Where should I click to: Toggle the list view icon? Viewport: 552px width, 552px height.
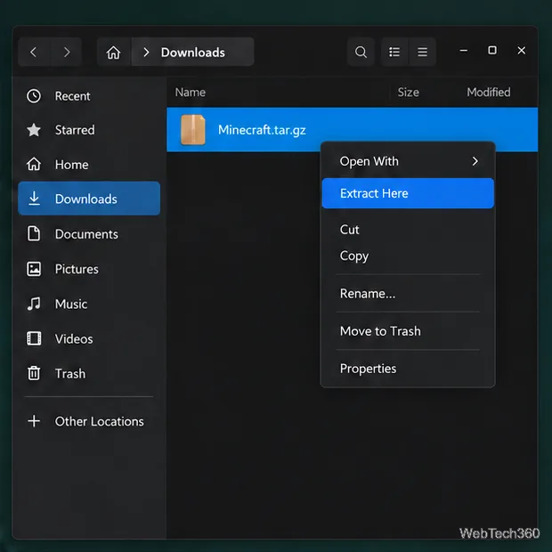click(394, 53)
